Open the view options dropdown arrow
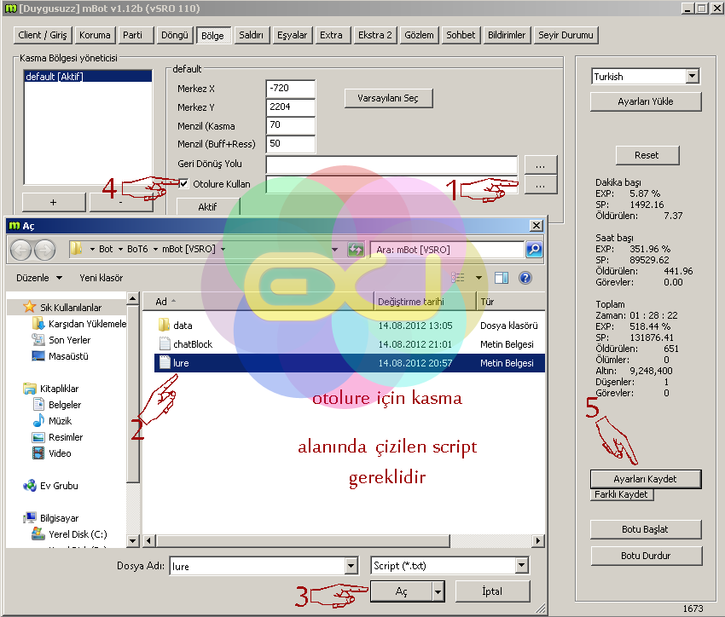 tap(478, 278)
